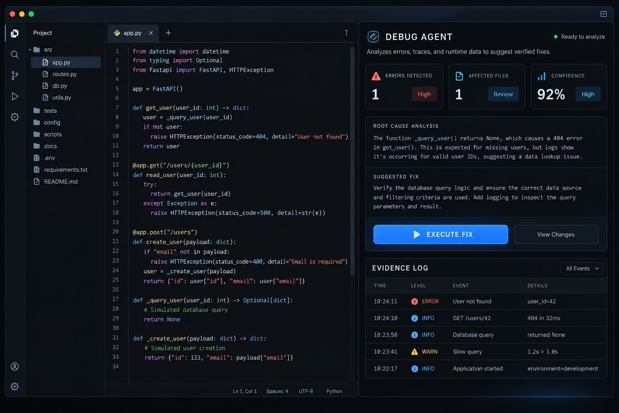Click the INFO icon for GET /users/42
This screenshot has height=413, width=619.
click(414, 318)
